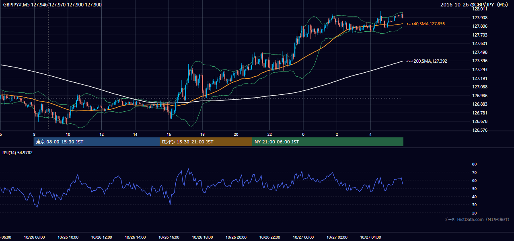Image resolution: width=514 pixels, height=241 pixels.
Task: Click the HistData.com data source credit
Action: pyautogui.click(x=477, y=219)
